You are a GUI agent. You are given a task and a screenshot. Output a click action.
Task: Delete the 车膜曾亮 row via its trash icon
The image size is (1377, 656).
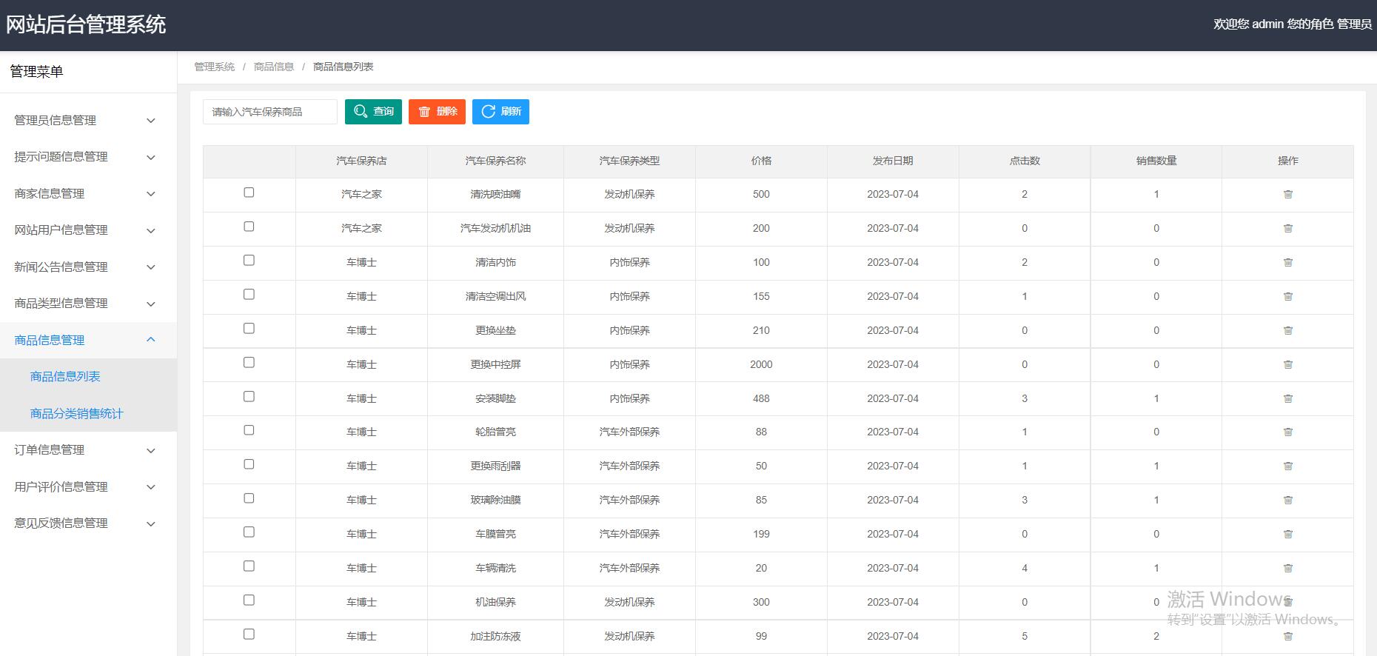tap(1287, 534)
